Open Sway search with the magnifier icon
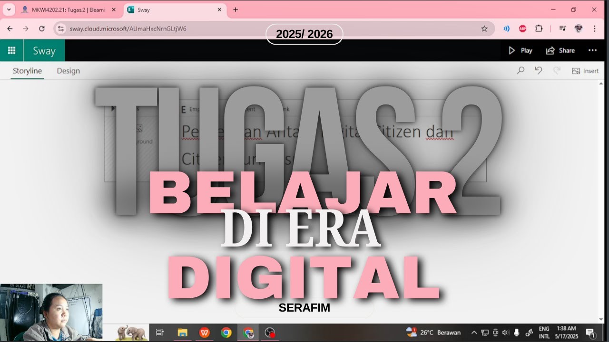The width and height of the screenshot is (609, 342). 521,71
